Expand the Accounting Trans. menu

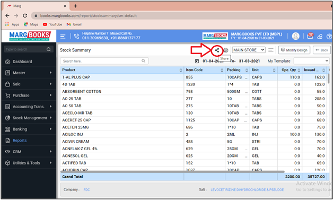(29, 107)
